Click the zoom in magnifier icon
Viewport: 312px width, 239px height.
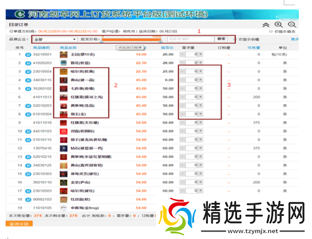278,24
